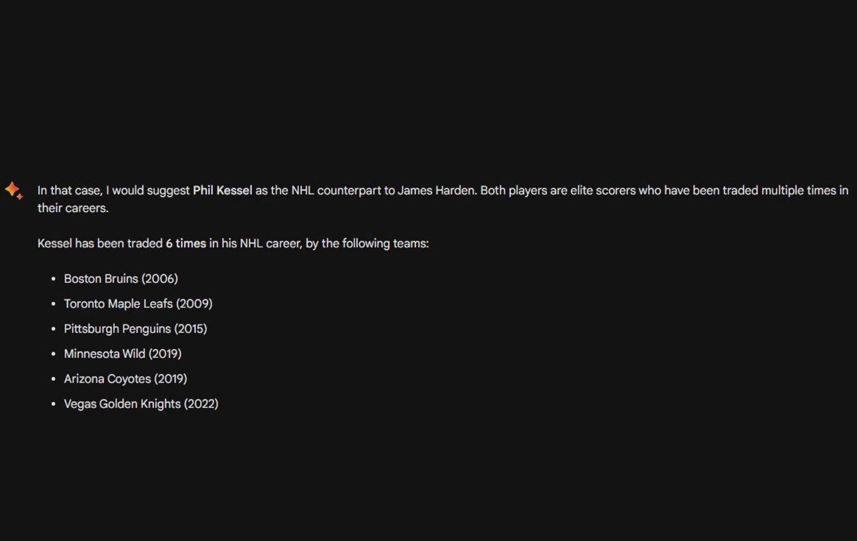Click the name James Harden in the response
Viewport: 857px width, 541px height.
coord(436,190)
